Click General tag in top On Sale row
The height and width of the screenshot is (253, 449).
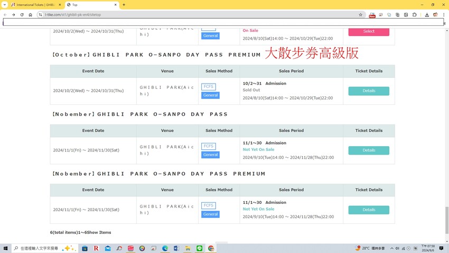(x=210, y=36)
